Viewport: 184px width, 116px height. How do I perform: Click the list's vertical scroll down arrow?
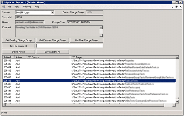(177, 102)
